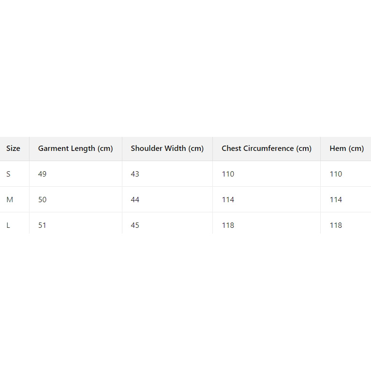Image resolution: width=371 pixels, height=371 pixels.
Task: Click chest circumference value 110
Action: click(x=228, y=174)
